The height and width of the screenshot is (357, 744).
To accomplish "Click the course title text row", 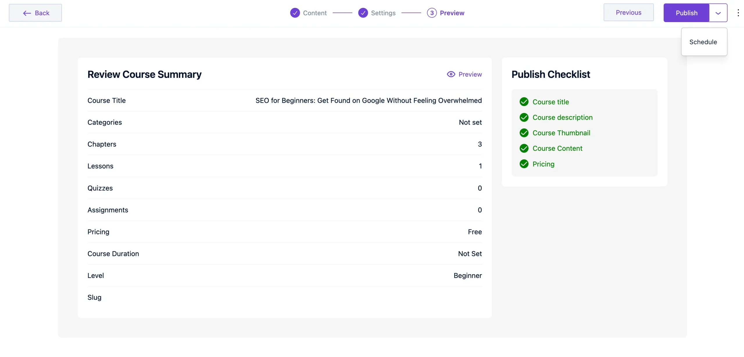I will pos(368,101).
